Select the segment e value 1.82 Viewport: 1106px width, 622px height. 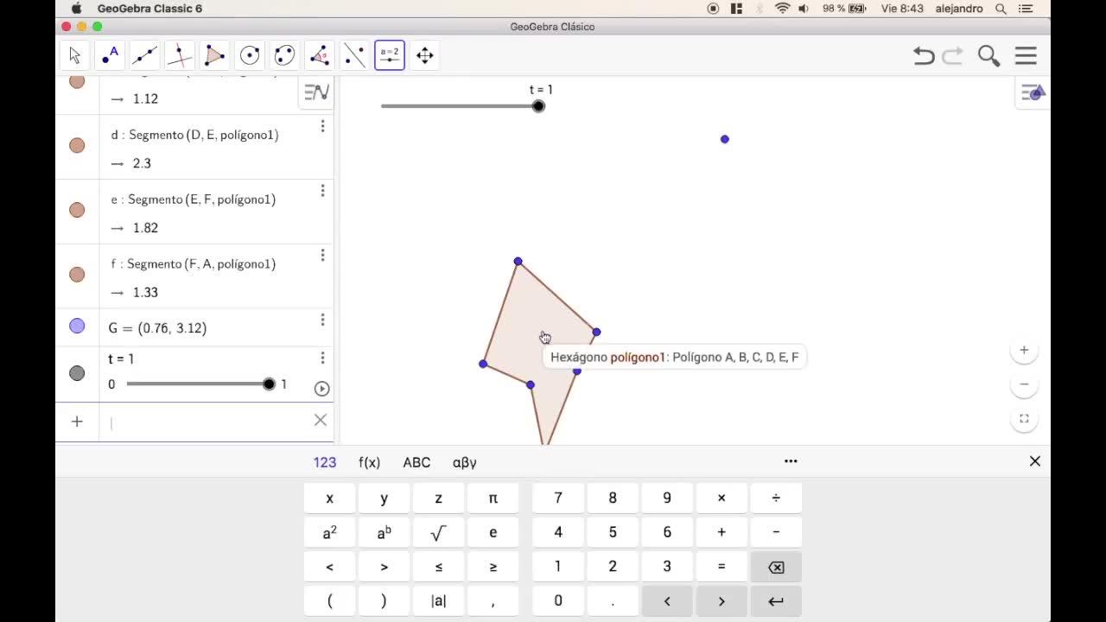tap(145, 228)
